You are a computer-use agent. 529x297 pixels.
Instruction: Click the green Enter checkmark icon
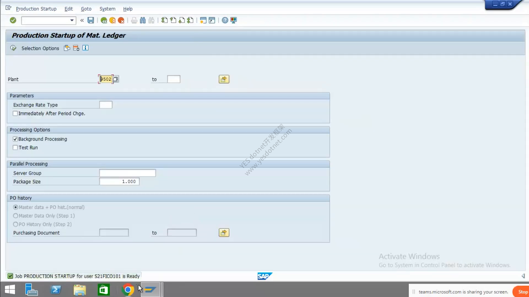(13, 20)
